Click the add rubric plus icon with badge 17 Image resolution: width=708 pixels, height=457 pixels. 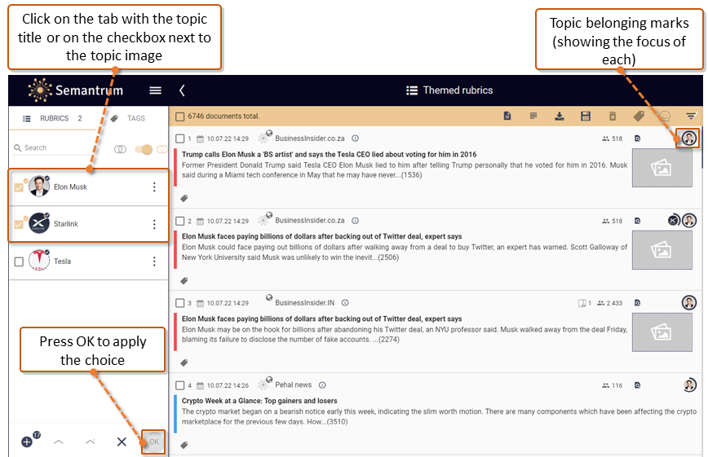click(x=28, y=442)
